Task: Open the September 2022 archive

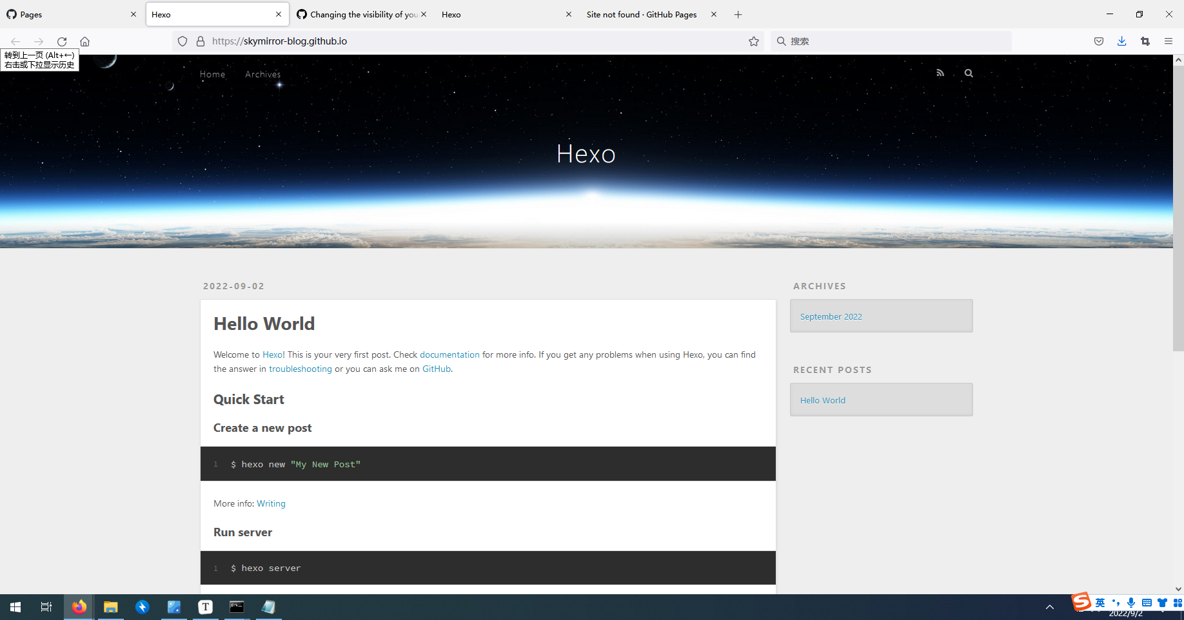Action: 831,316
